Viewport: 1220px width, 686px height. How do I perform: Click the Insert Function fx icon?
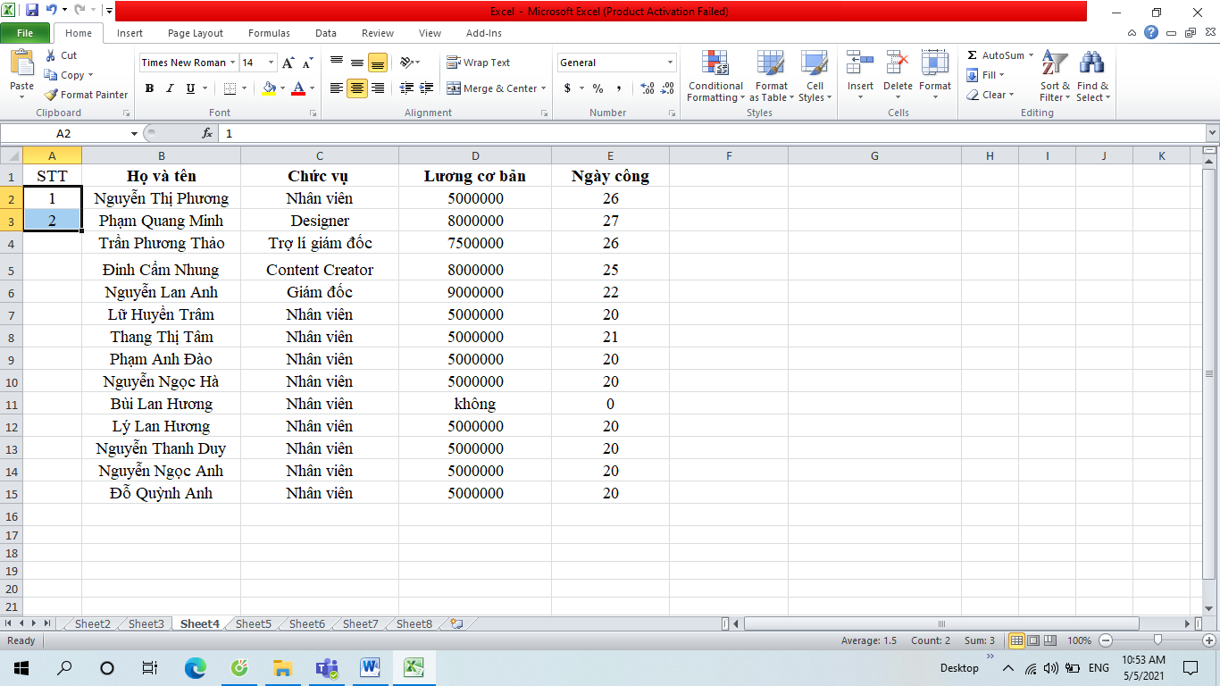(207, 133)
